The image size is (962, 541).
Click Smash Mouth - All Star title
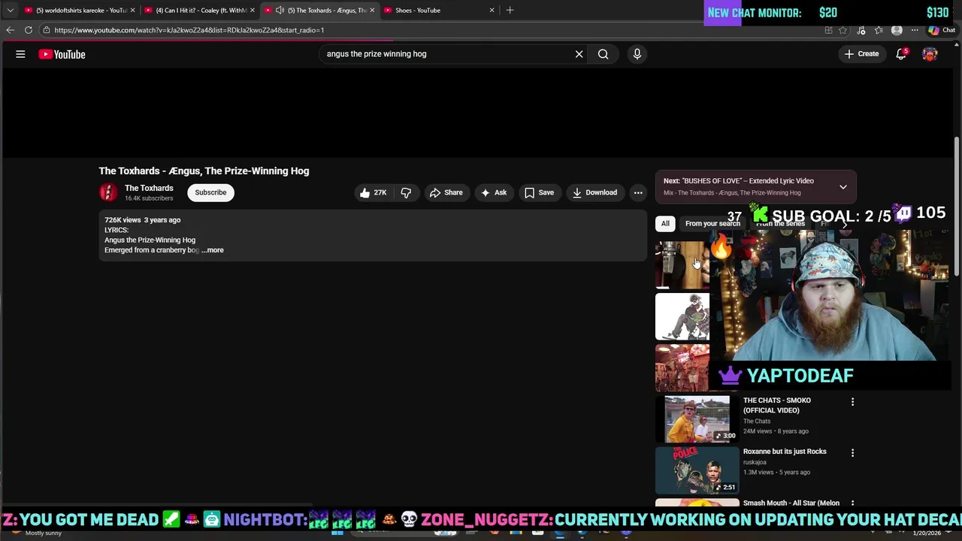(x=791, y=503)
